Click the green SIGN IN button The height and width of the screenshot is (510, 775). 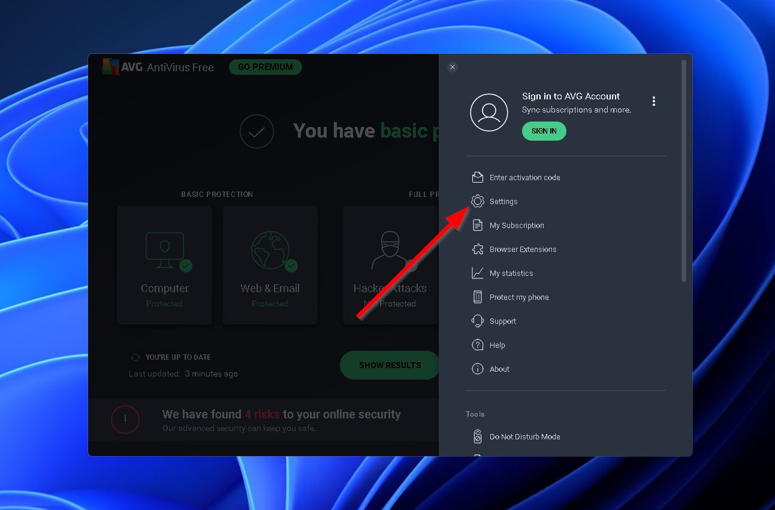coord(544,131)
